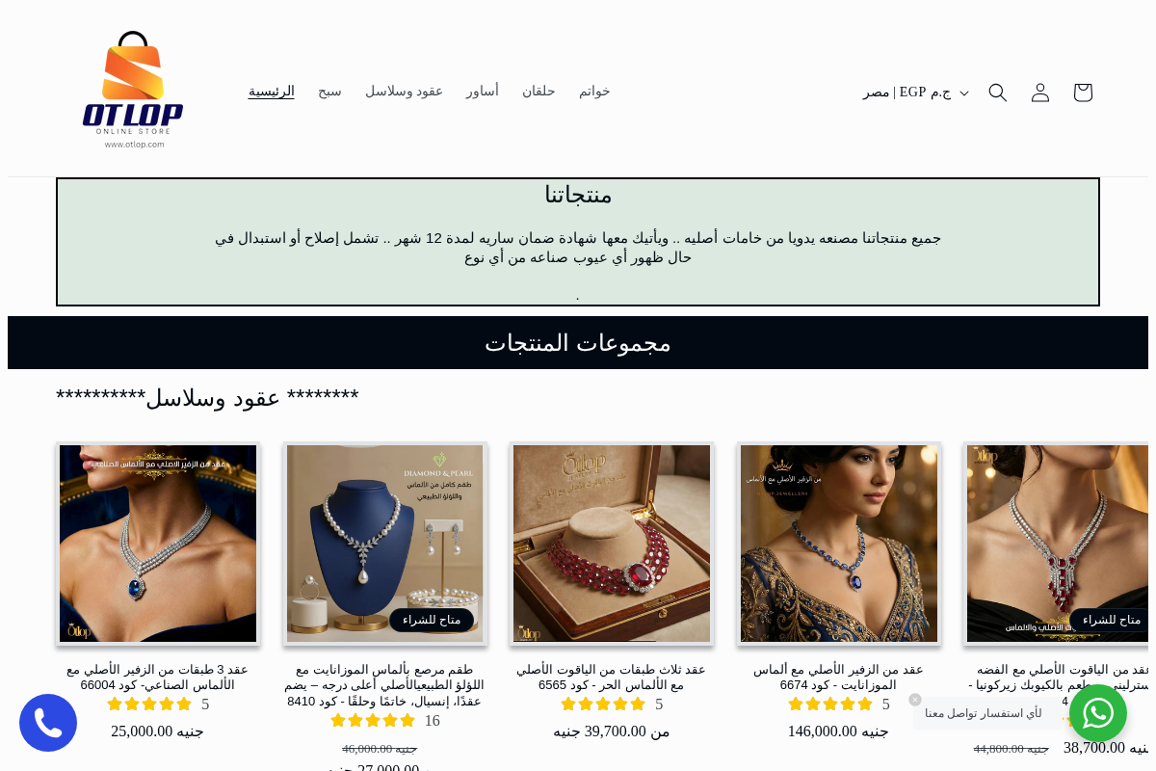Select the blue sapphire necklace code 6674 thumbnail

tap(838, 544)
